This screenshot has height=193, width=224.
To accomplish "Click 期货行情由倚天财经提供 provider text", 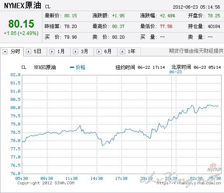I will point(196,51).
